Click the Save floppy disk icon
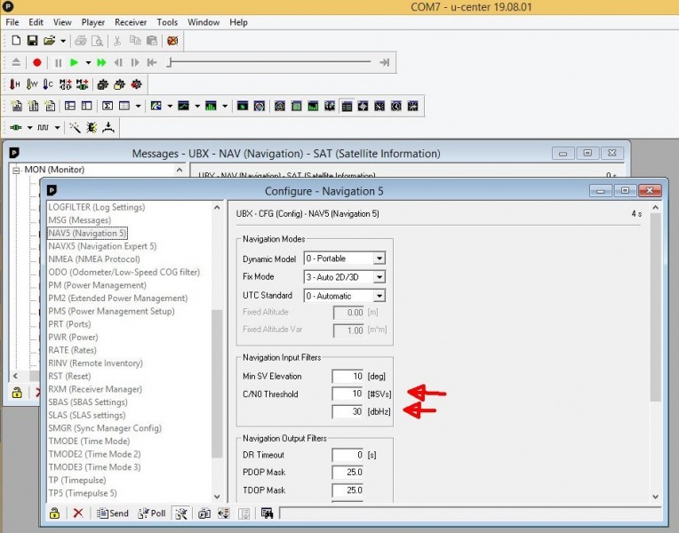The width and height of the screenshot is (679, 533). (33, 41)
